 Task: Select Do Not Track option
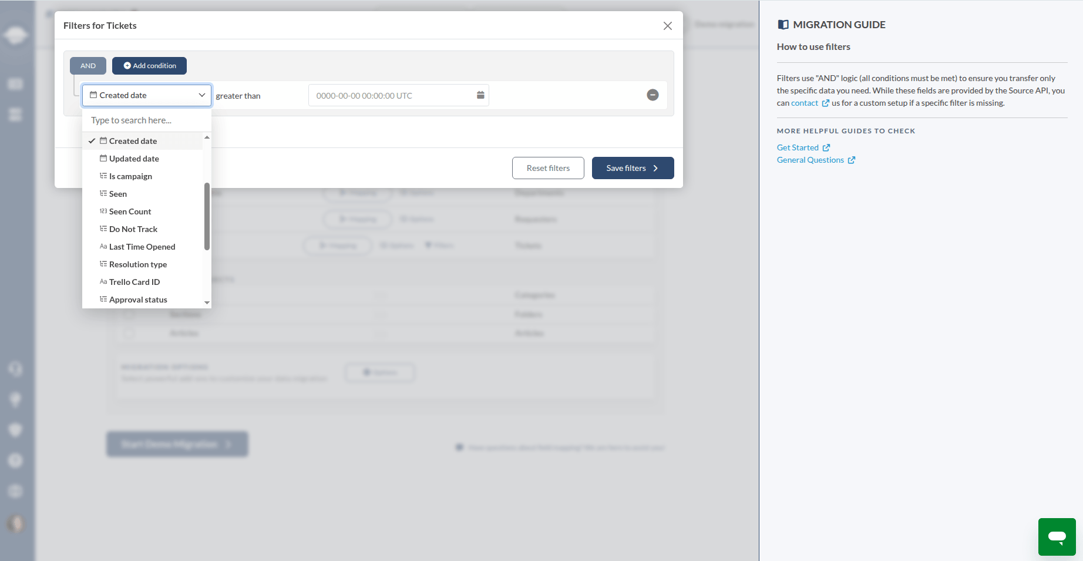(143, 229)
